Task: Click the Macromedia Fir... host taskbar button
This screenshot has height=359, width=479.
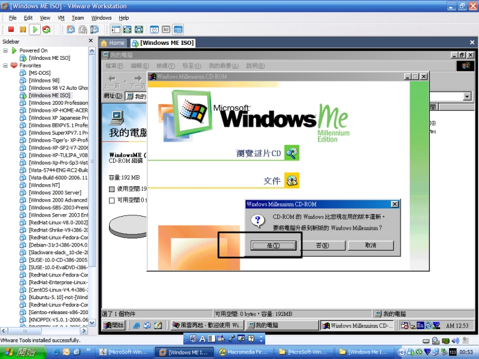Action: [244, 352]
